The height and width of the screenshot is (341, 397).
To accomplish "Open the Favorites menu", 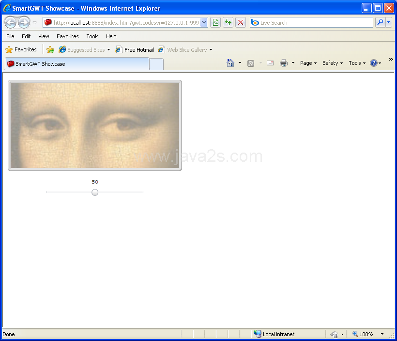I will click(x=68, y=36).
